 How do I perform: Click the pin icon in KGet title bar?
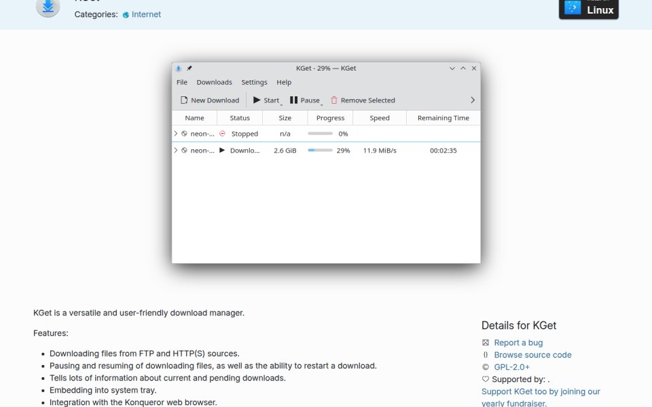click(x=189, y=68)
